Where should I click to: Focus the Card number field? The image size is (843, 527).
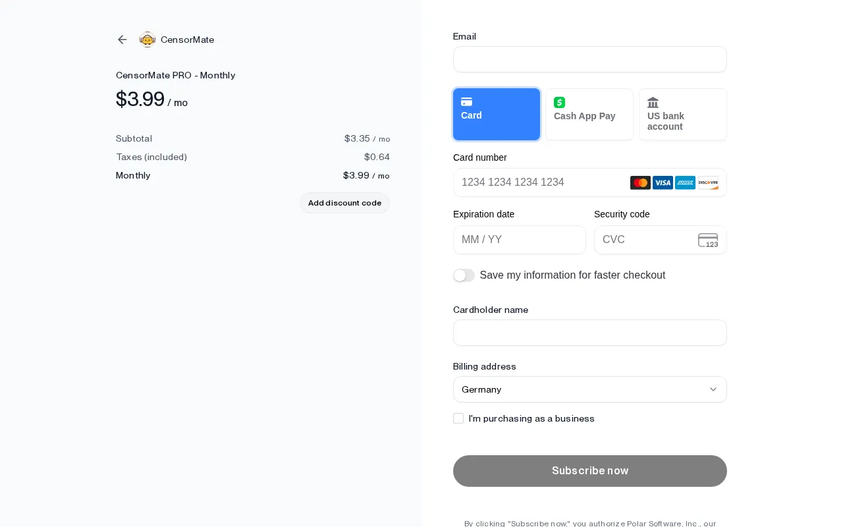[x=590, y=182]
